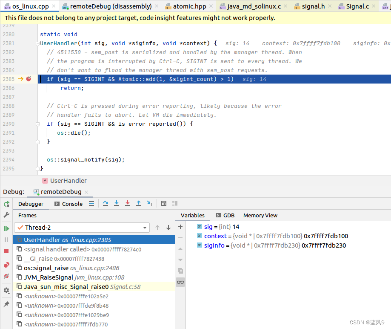This screenshot has height=329, width=391.
Task: Pin the debug tab with the pin icon
Action: click(x=6, y=304)
